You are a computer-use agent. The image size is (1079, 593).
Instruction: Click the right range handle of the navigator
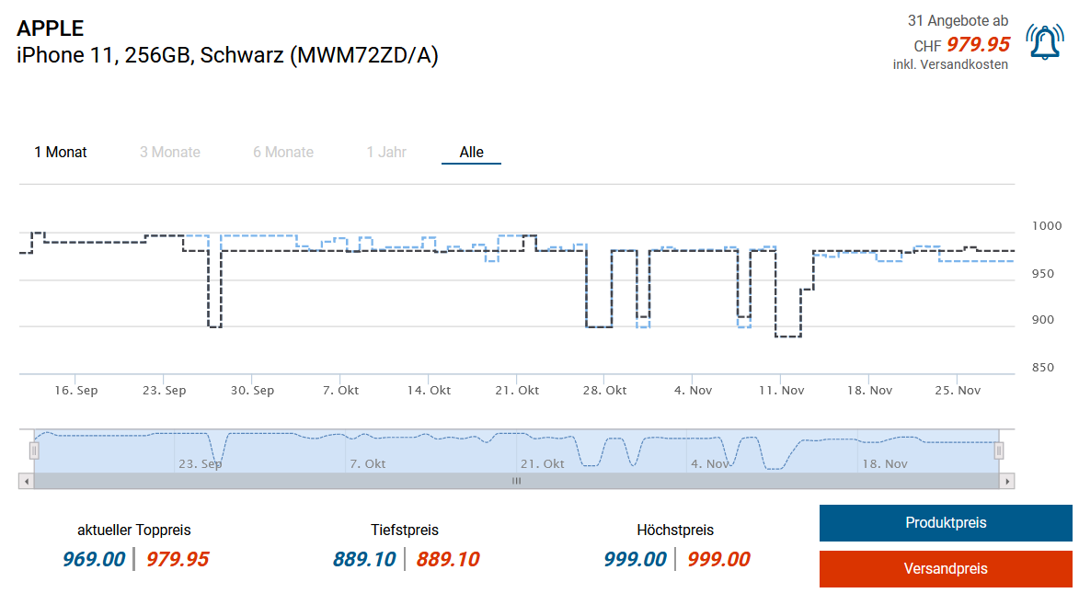click(x=999, y=450)
